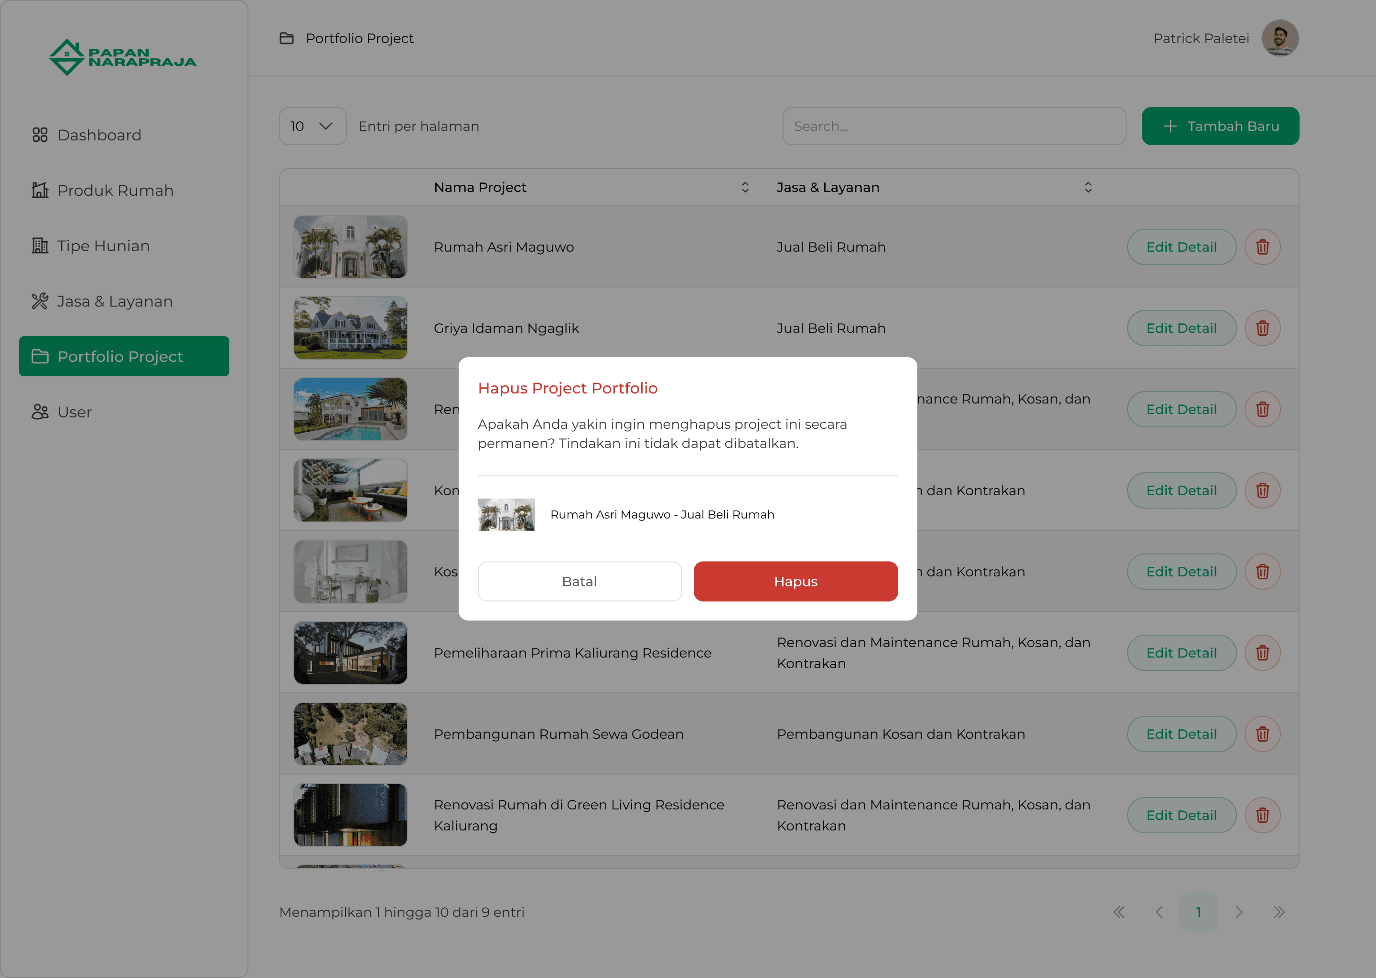Cancel the dialog with the Batal button
Image resolution: width=1376 pixels, height=978 pixels.
pos(580,582)
